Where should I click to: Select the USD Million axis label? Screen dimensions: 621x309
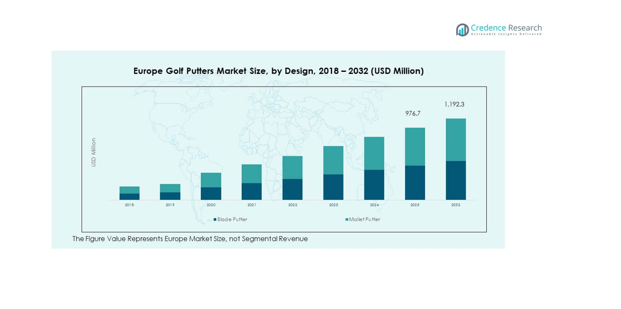93,153
